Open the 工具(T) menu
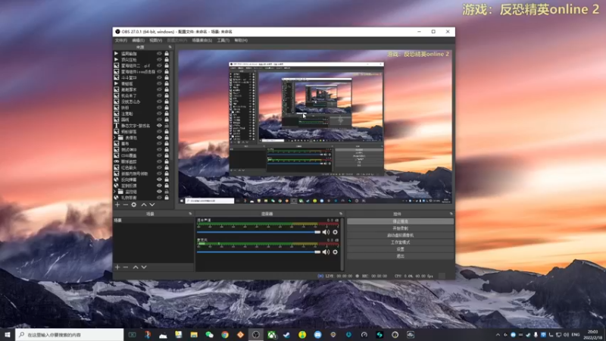The height and width of the screenshot is (341, 606). pos(223,40)
